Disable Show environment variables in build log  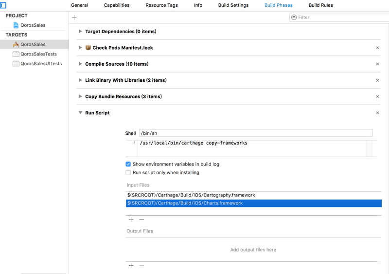128,164
